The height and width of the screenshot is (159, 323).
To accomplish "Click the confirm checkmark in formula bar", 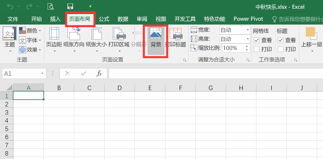I will click(x=83, y=73).
